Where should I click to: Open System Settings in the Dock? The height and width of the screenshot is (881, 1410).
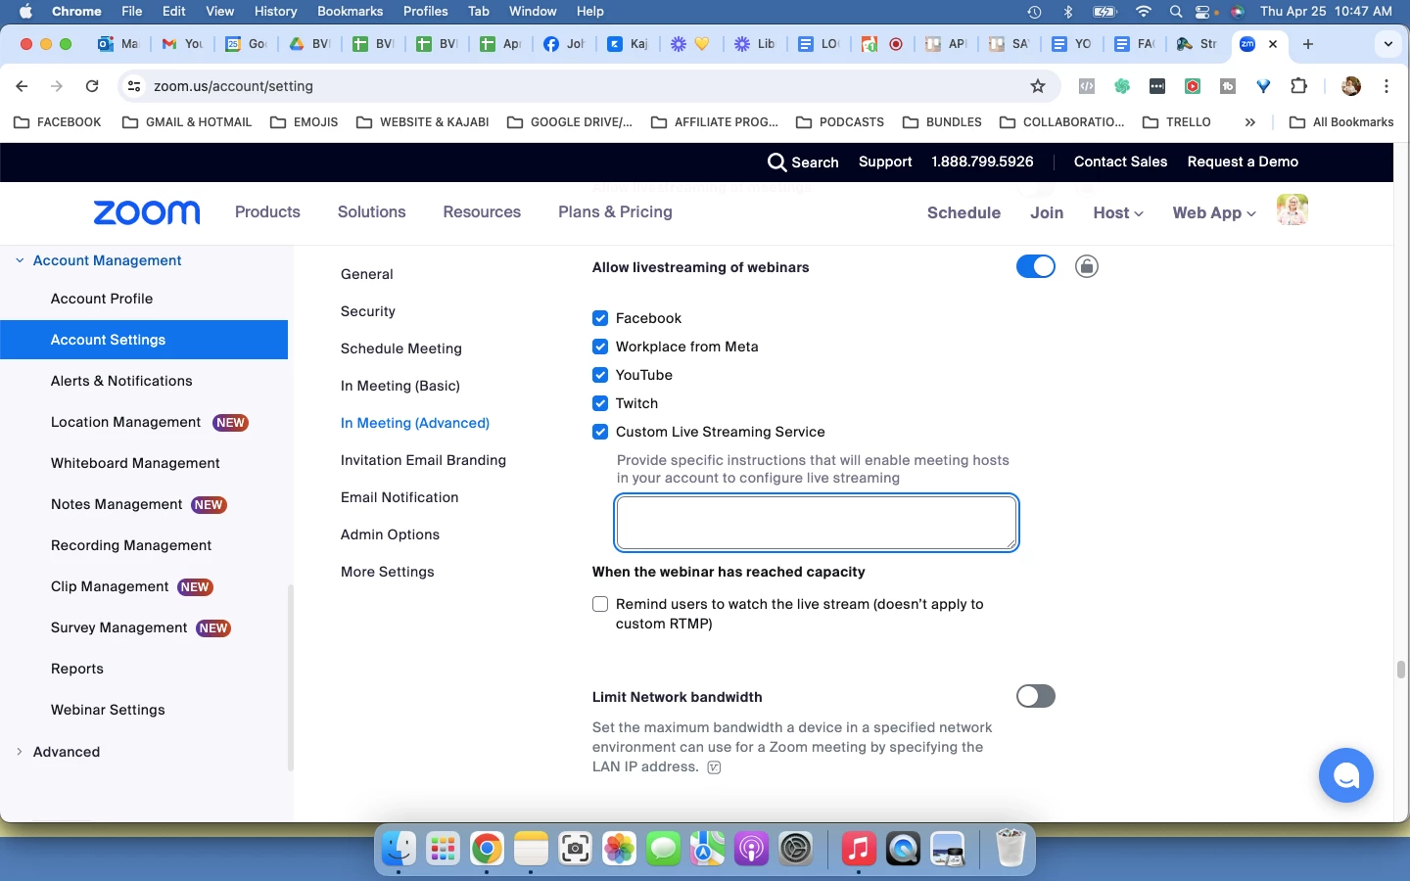coord(796,848)
